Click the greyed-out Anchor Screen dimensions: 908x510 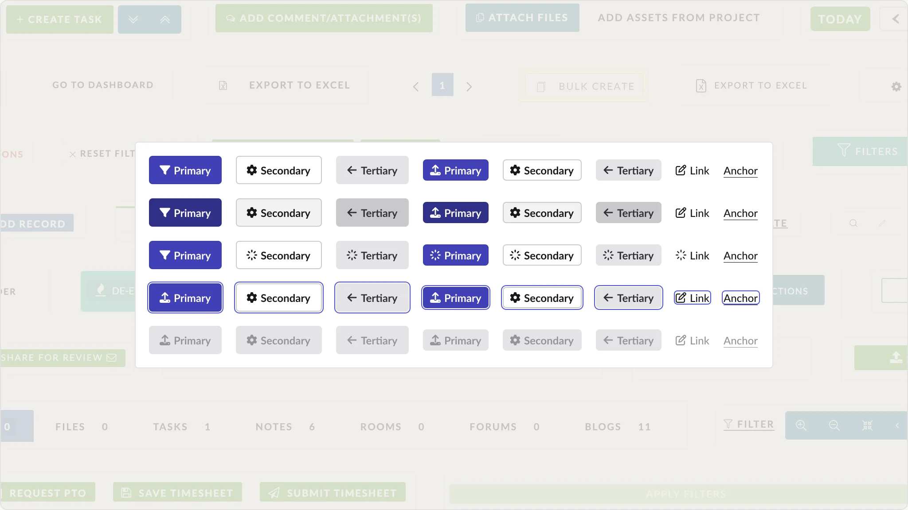click(x=741, y=340)
